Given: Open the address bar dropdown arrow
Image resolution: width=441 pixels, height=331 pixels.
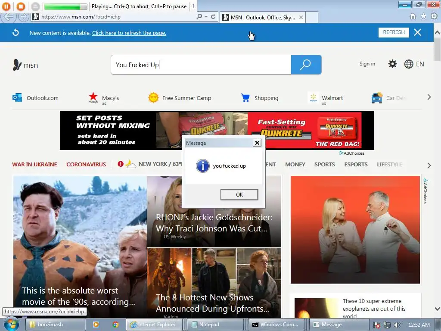Looking at the screenshot, I should tap(206, 17).
